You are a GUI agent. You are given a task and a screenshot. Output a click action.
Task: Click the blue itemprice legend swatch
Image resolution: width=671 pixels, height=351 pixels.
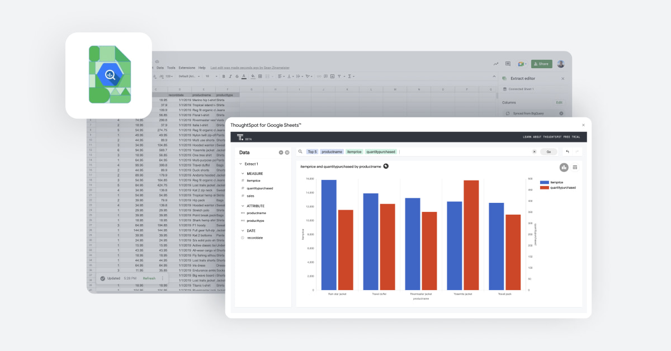coord(544,182)
